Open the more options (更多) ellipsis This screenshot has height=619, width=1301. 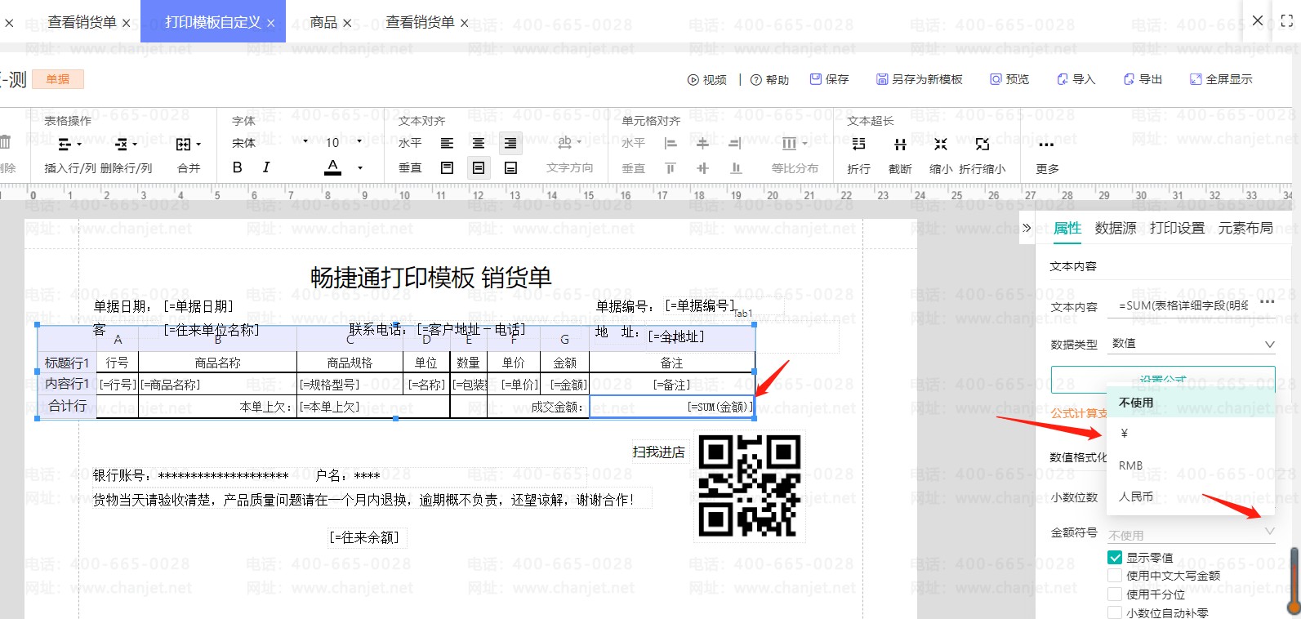(x=1046, y=145)
